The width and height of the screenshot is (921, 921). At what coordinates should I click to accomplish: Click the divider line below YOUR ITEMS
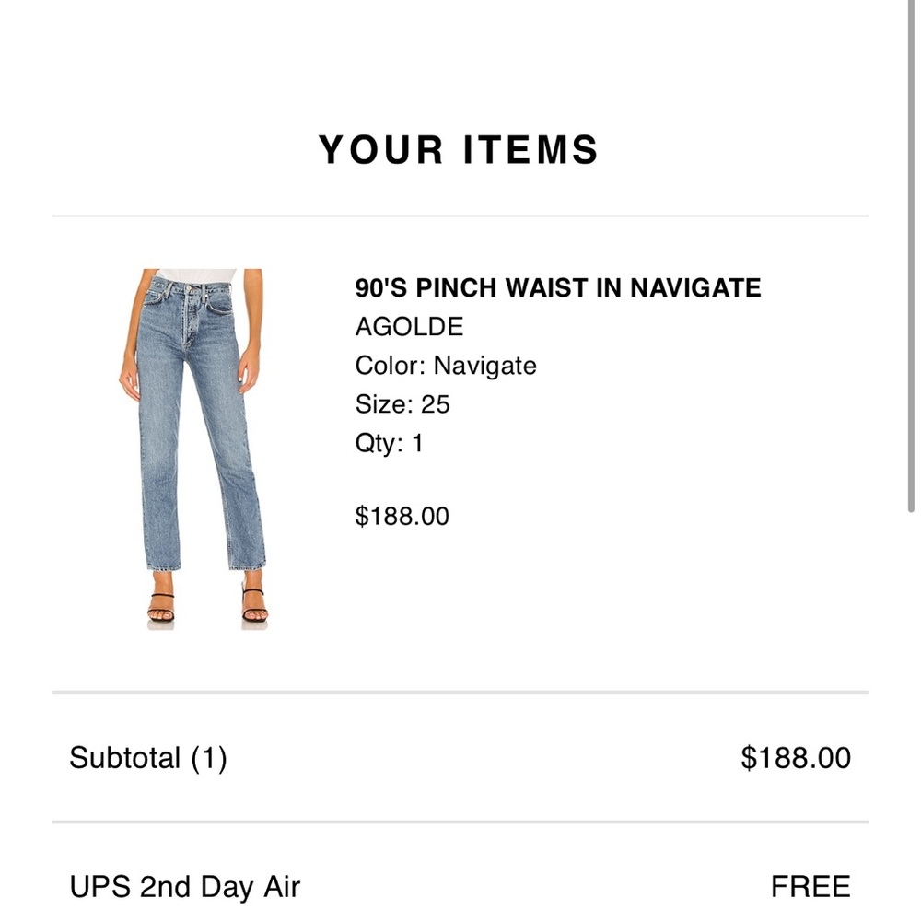click(460, 216)
